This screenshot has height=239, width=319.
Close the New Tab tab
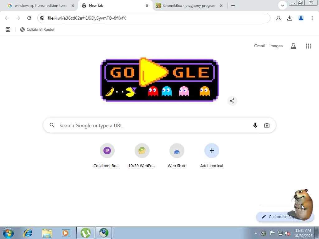click(x=147, y=6)
